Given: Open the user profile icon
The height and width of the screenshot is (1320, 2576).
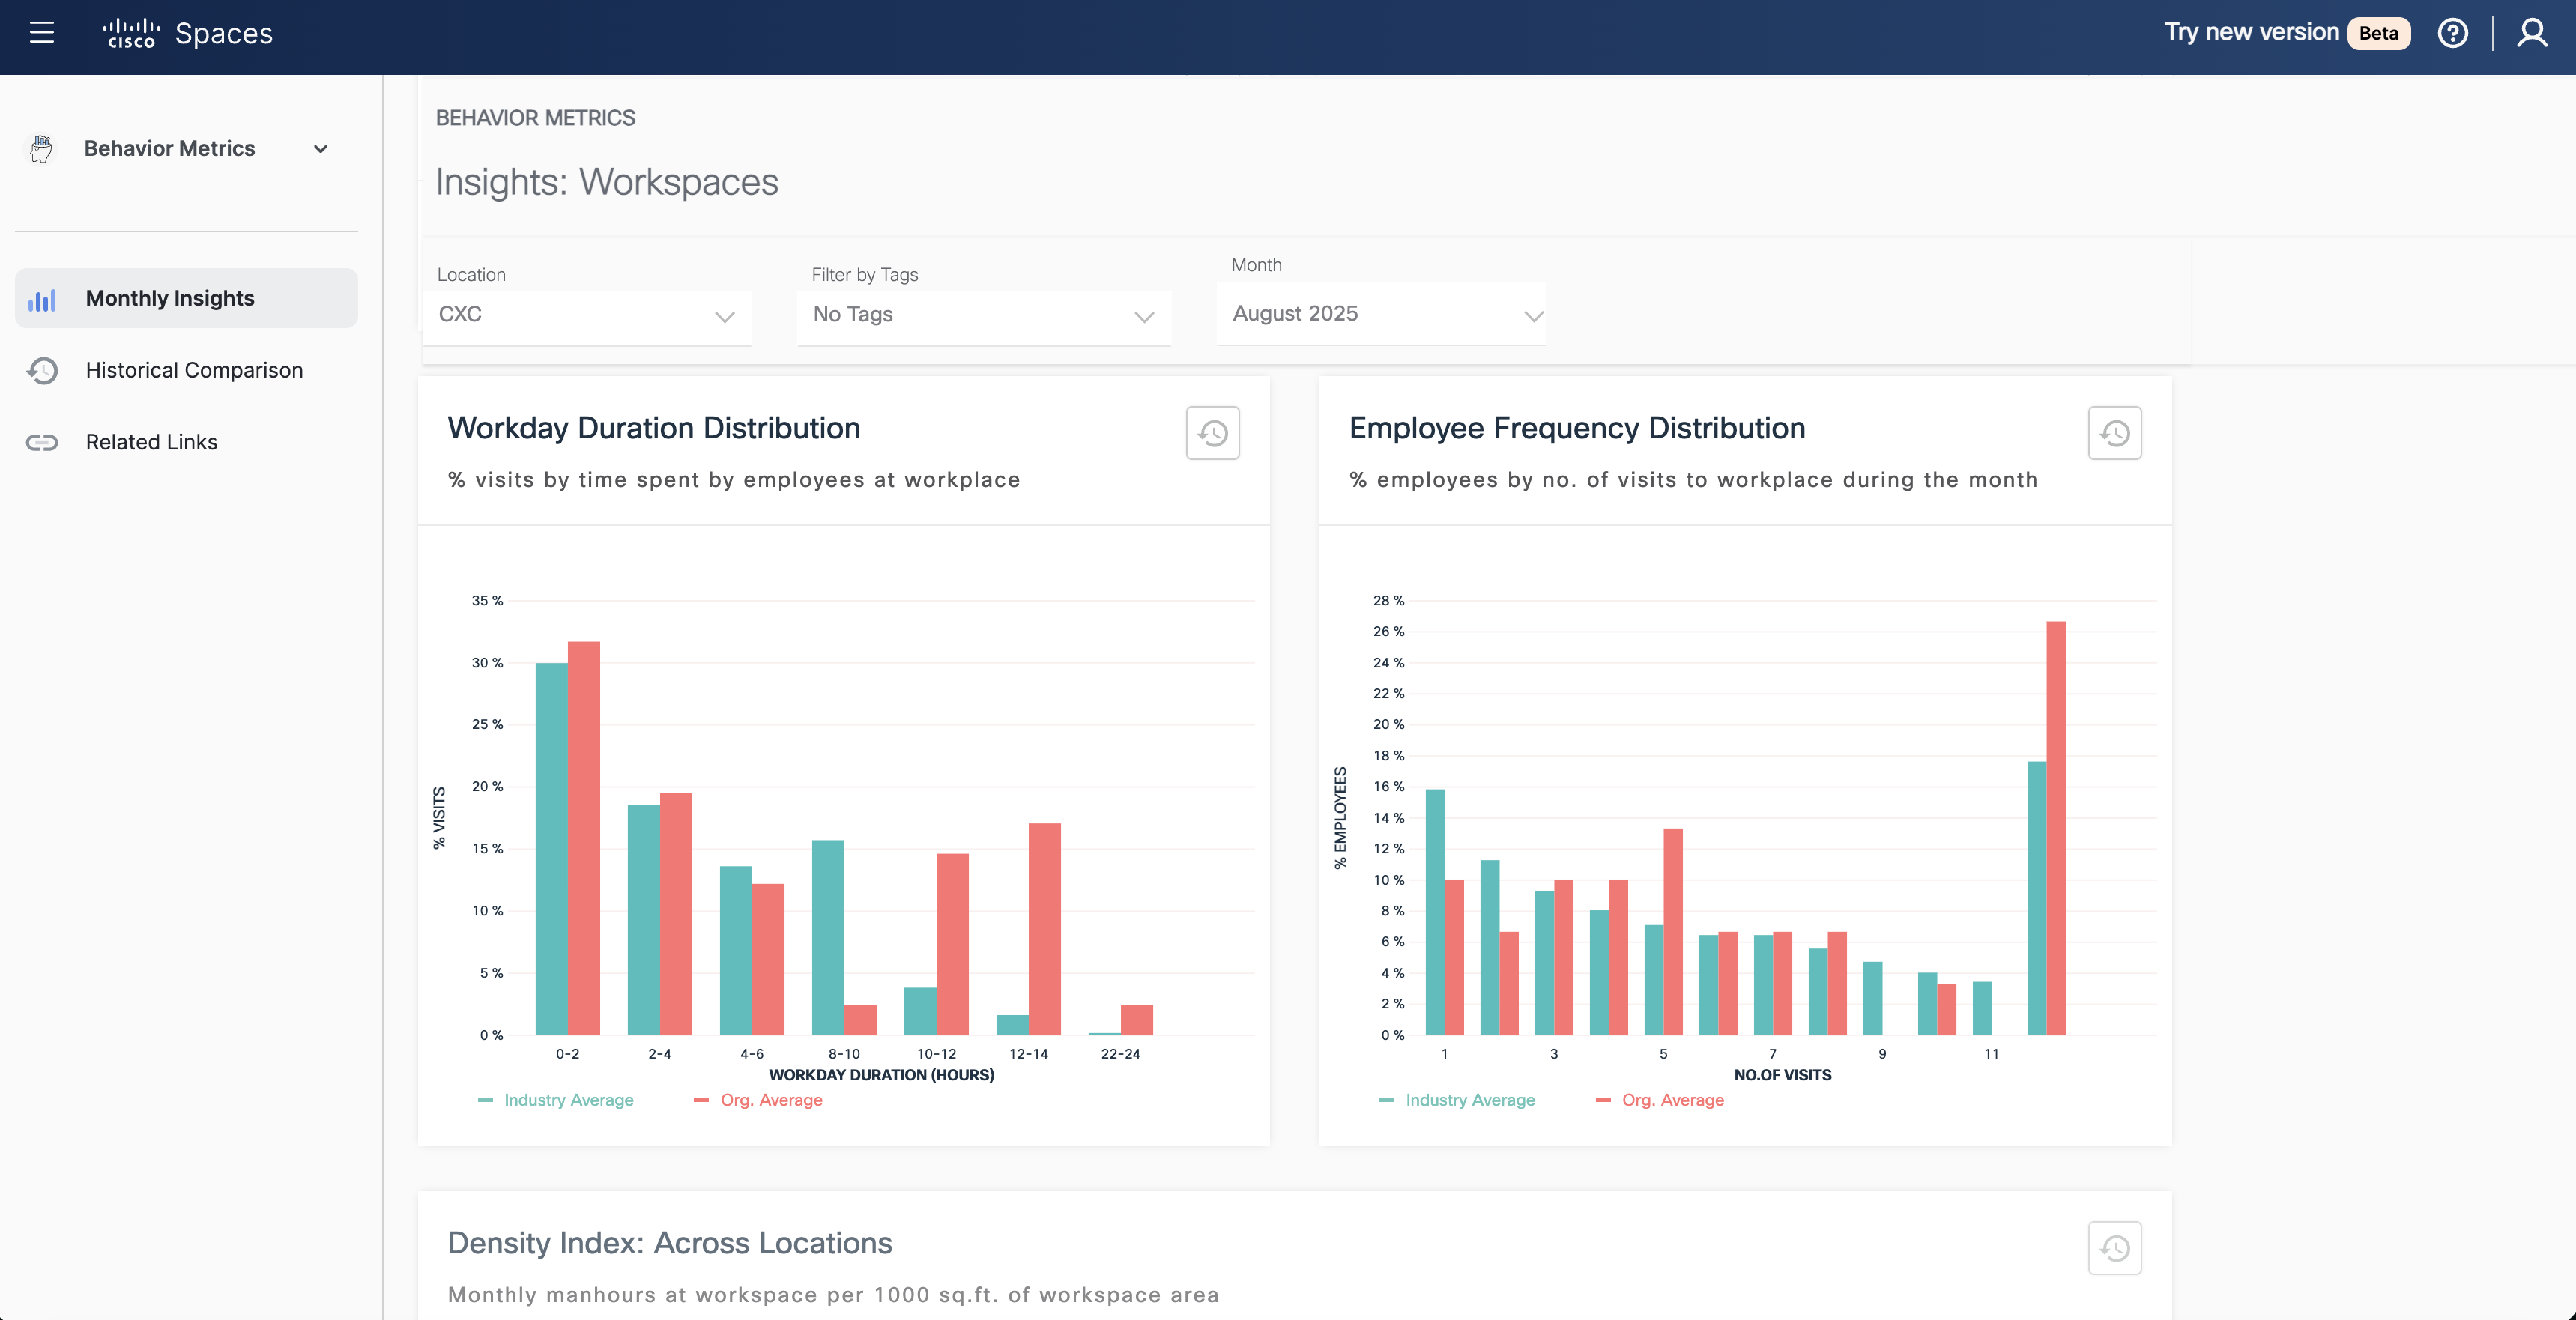Looking at the screenshot, I should point(2531,33).
